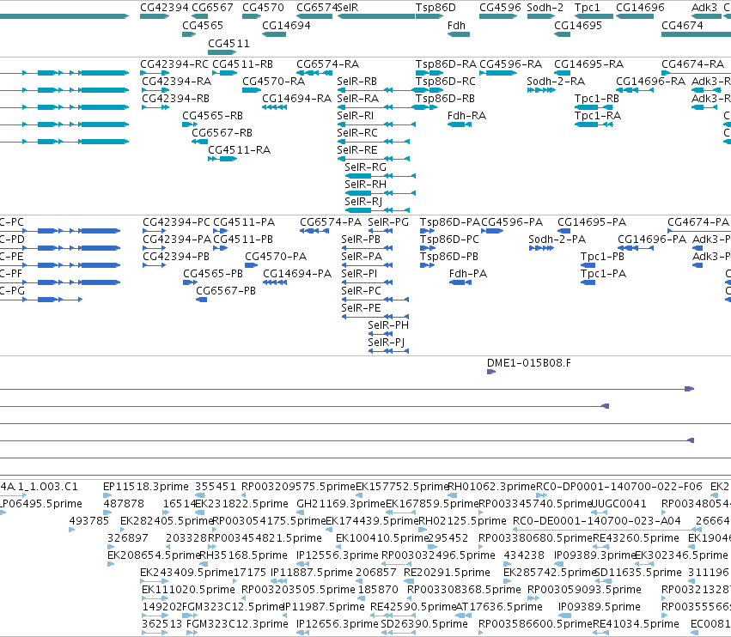This screenshot has height=637, width=731.
Task: Click the Tpc1-RB transcript label
Action: pos(597,99)
